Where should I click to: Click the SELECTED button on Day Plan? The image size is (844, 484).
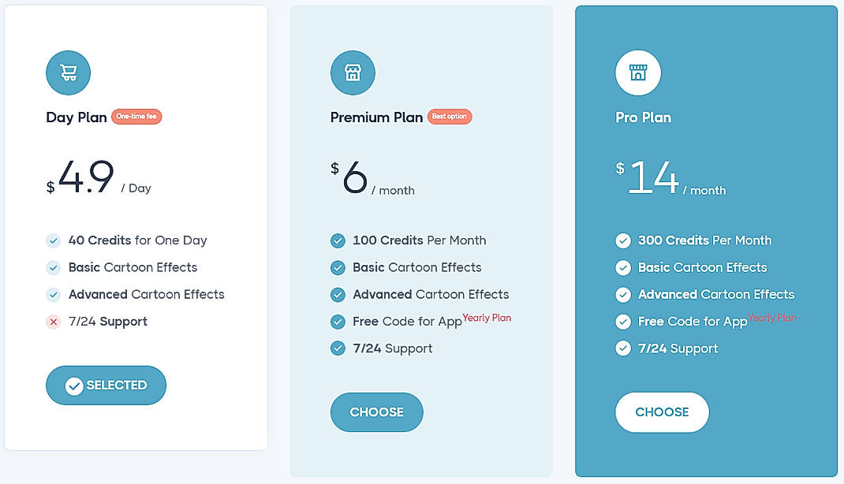coord(106,385)
